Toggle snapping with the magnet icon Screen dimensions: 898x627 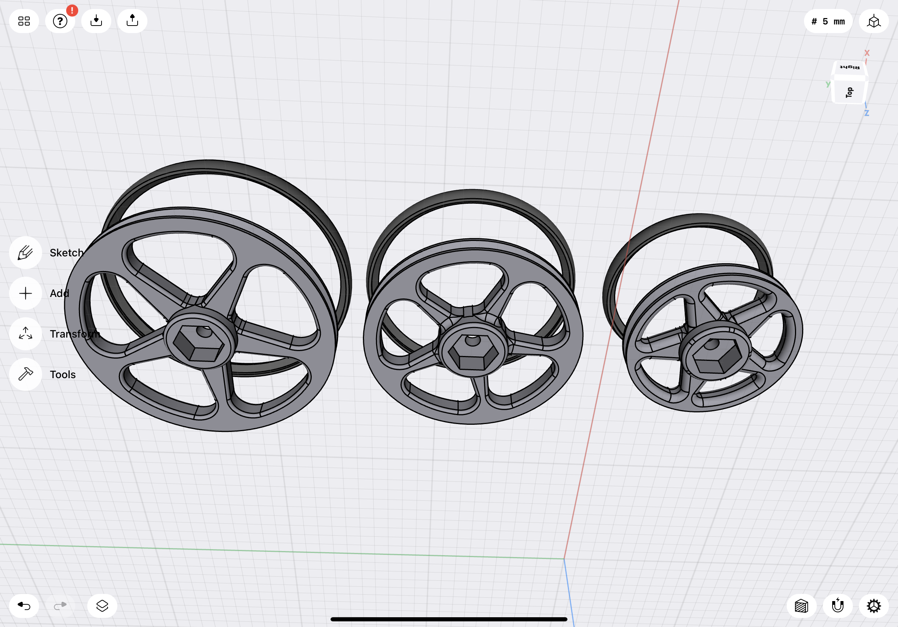tap(838, 606)
